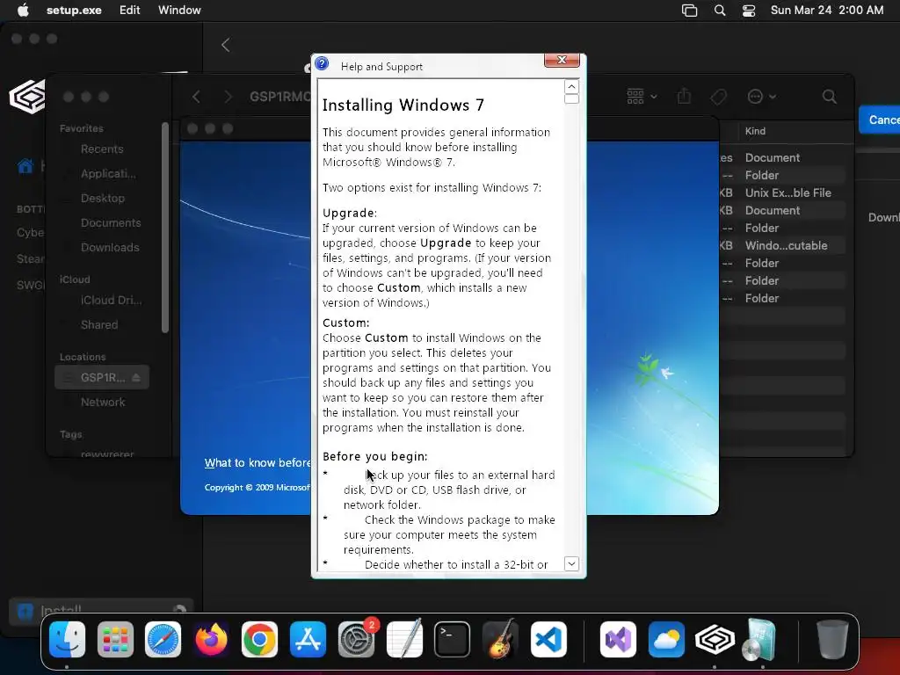900x675 pixels.
Task: Click the setup disc installer Dock icon
Action: (x=759, y=640)
